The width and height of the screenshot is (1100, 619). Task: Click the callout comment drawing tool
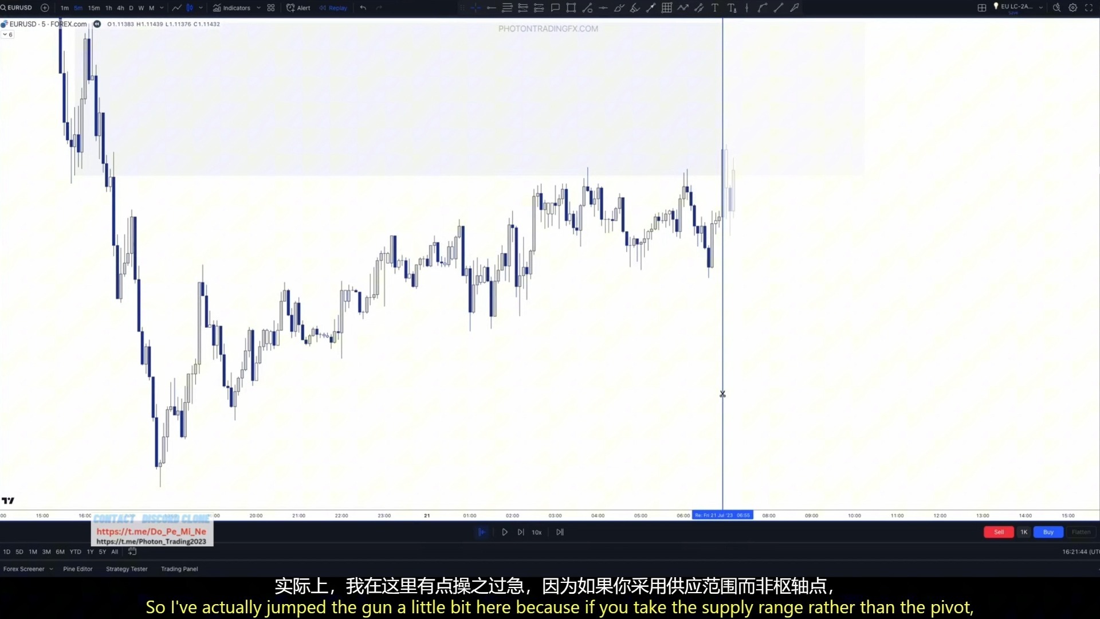(x=555, y=8)
